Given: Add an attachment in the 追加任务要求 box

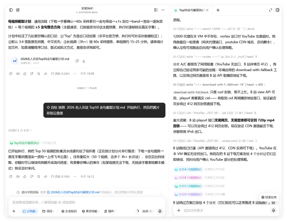Looking at the screenshot, I should coord(179,211).
